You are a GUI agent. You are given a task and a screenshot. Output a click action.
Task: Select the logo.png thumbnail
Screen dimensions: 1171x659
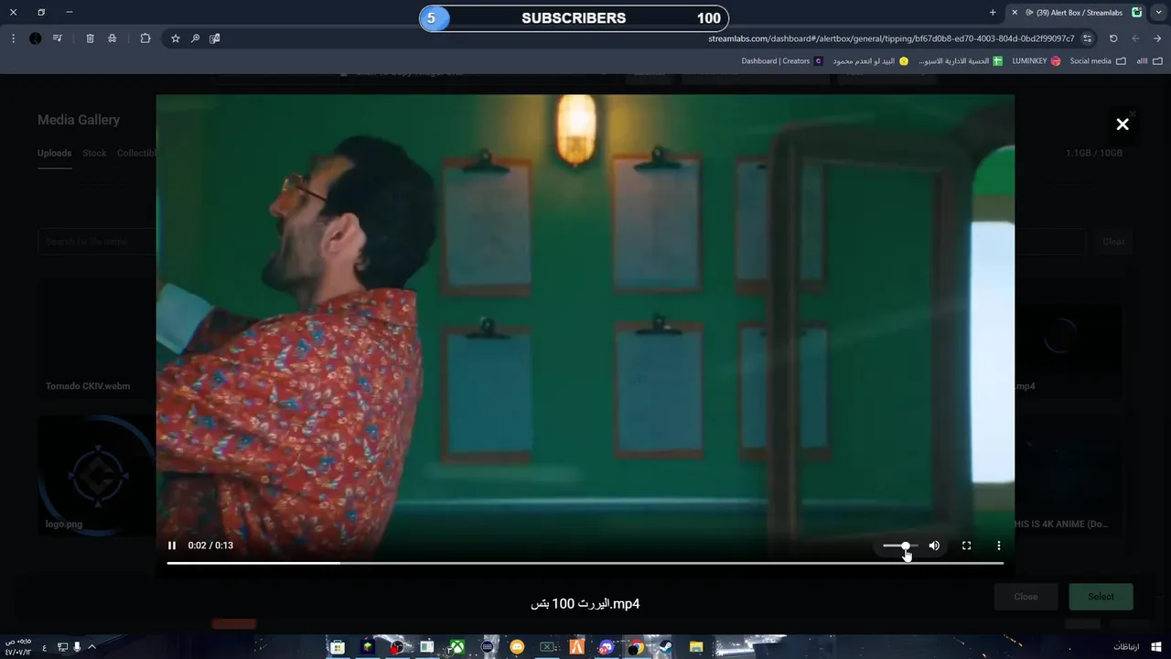pos(96,475)
